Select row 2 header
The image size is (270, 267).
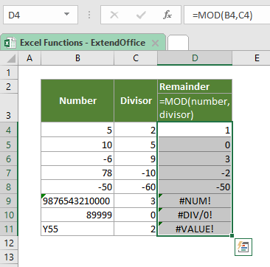9,86
